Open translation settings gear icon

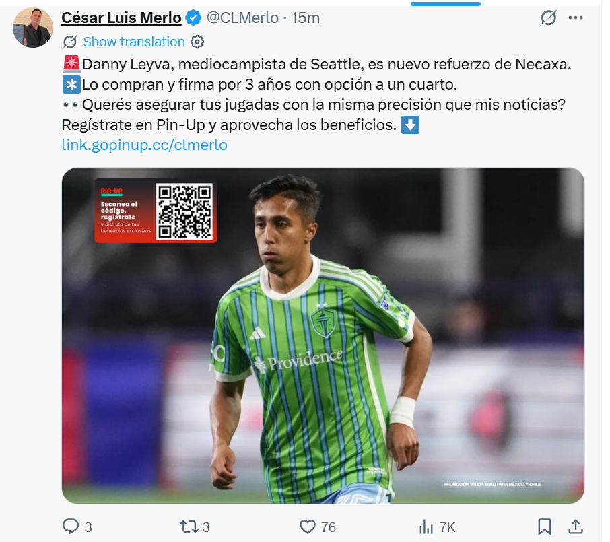click(197, 42)
